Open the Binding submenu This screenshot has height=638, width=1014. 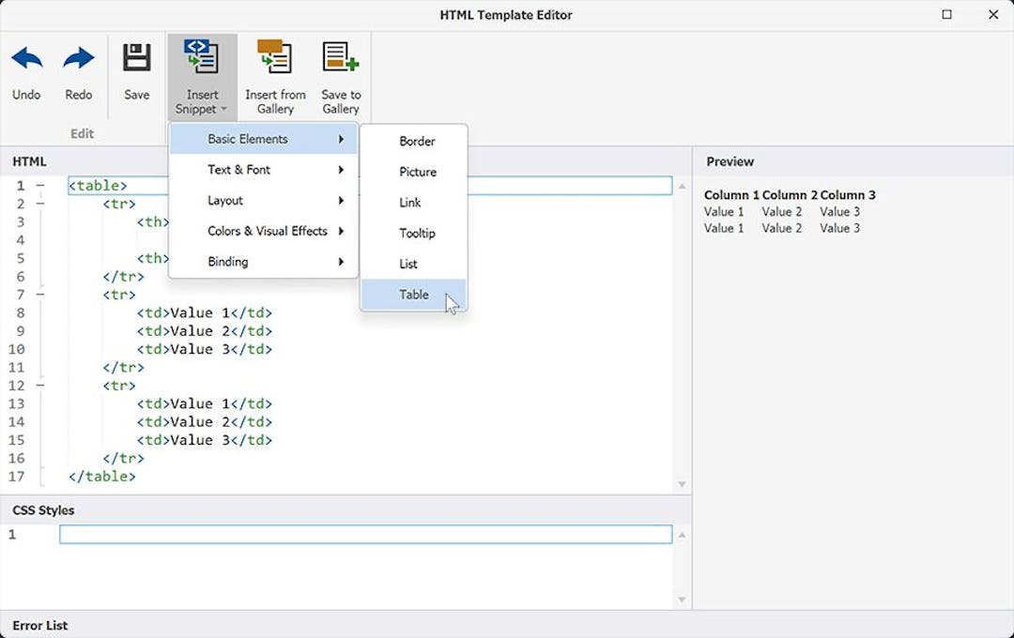click(228, 262)
